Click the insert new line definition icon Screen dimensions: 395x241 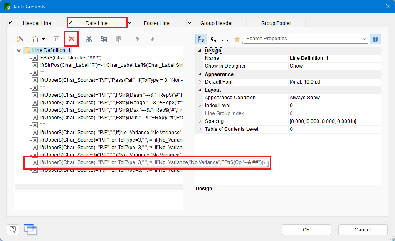click(35, 39)
